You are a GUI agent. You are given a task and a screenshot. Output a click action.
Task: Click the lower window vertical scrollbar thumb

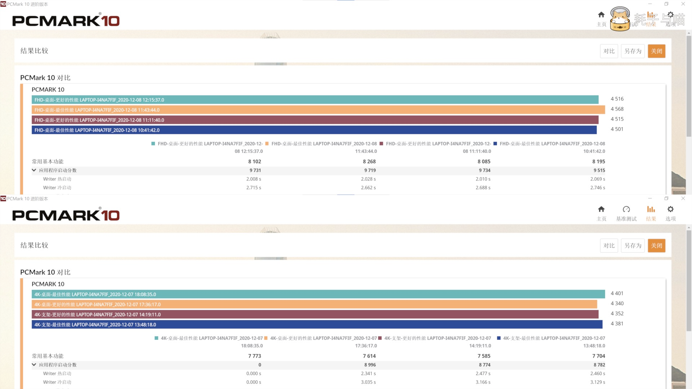point(689,281)
